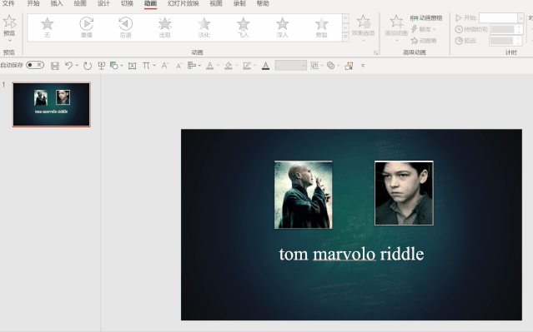Expand the shape fill dropdown arrow

(x=237, y=66)
